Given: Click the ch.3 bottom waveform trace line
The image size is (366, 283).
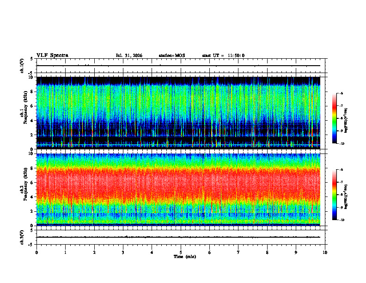Looking at the screenshot, I should click(x=178, y=237).
